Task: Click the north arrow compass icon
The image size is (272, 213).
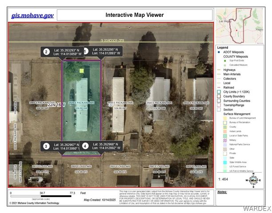Action: (253, 180)
